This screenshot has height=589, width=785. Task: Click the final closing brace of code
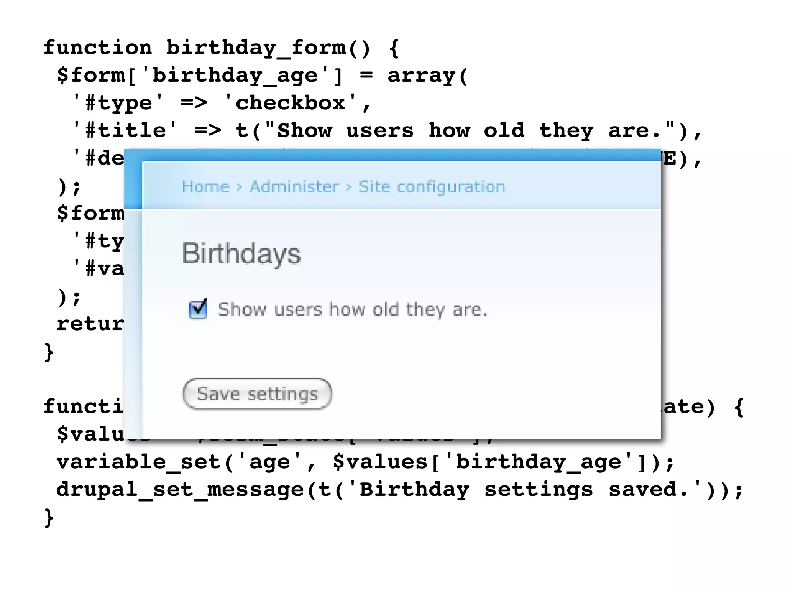(x=49, y=518)
